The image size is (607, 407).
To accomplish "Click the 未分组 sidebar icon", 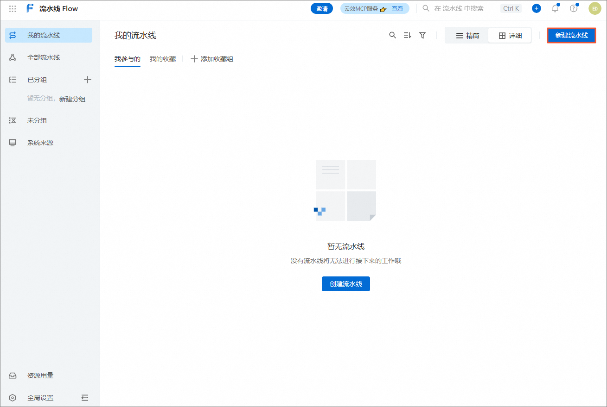I will coord(13,120).
